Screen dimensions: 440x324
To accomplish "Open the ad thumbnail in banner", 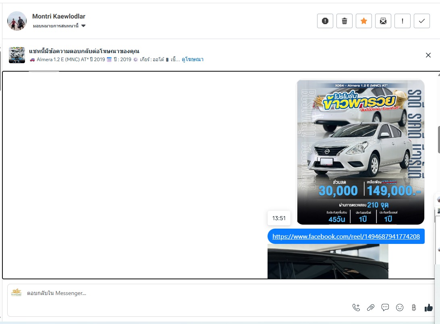I will pos(17,55).
